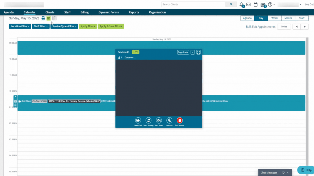314x176 pixels.
Task: Click Log Out link
Action: 309,5
